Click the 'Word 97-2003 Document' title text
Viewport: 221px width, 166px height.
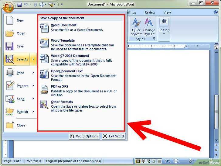click(x=70, y=56)
